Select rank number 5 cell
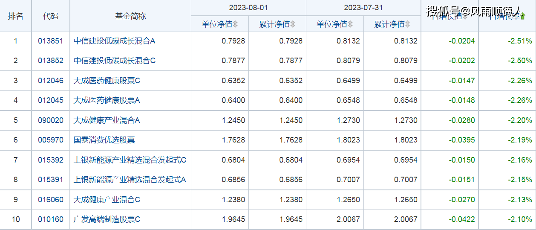The height and width of the screenshot is (230, 536). pyautogui.click(x=16, y=120)
